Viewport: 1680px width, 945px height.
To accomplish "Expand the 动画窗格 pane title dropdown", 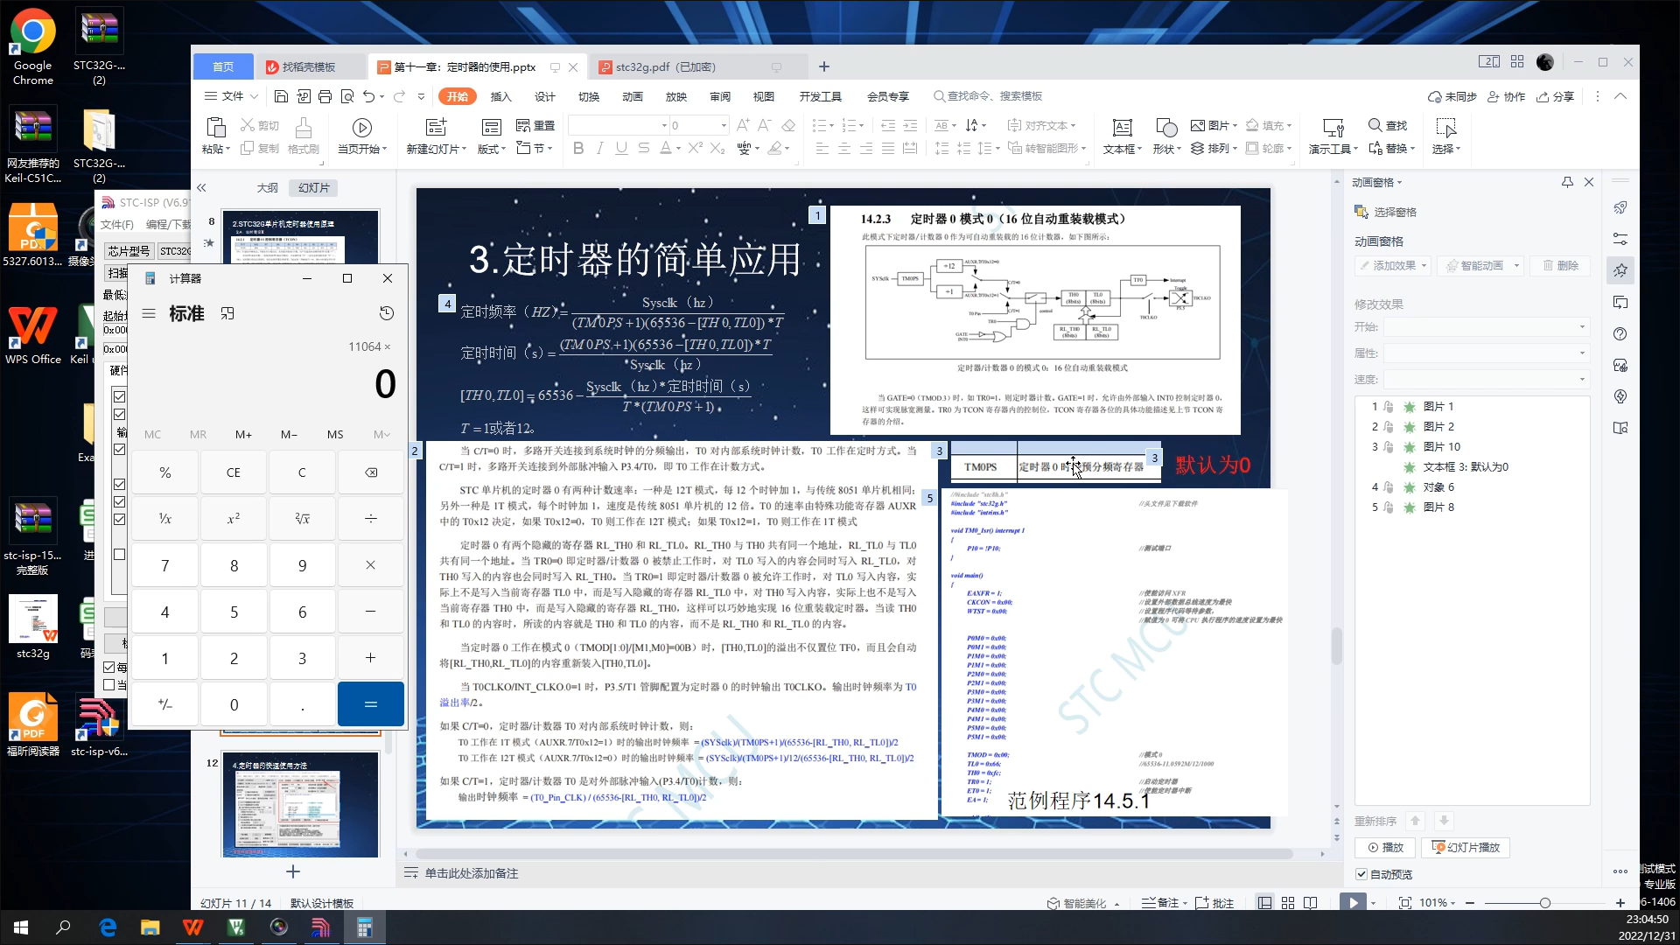I will pyautogui.click(x=1399, y=182).
